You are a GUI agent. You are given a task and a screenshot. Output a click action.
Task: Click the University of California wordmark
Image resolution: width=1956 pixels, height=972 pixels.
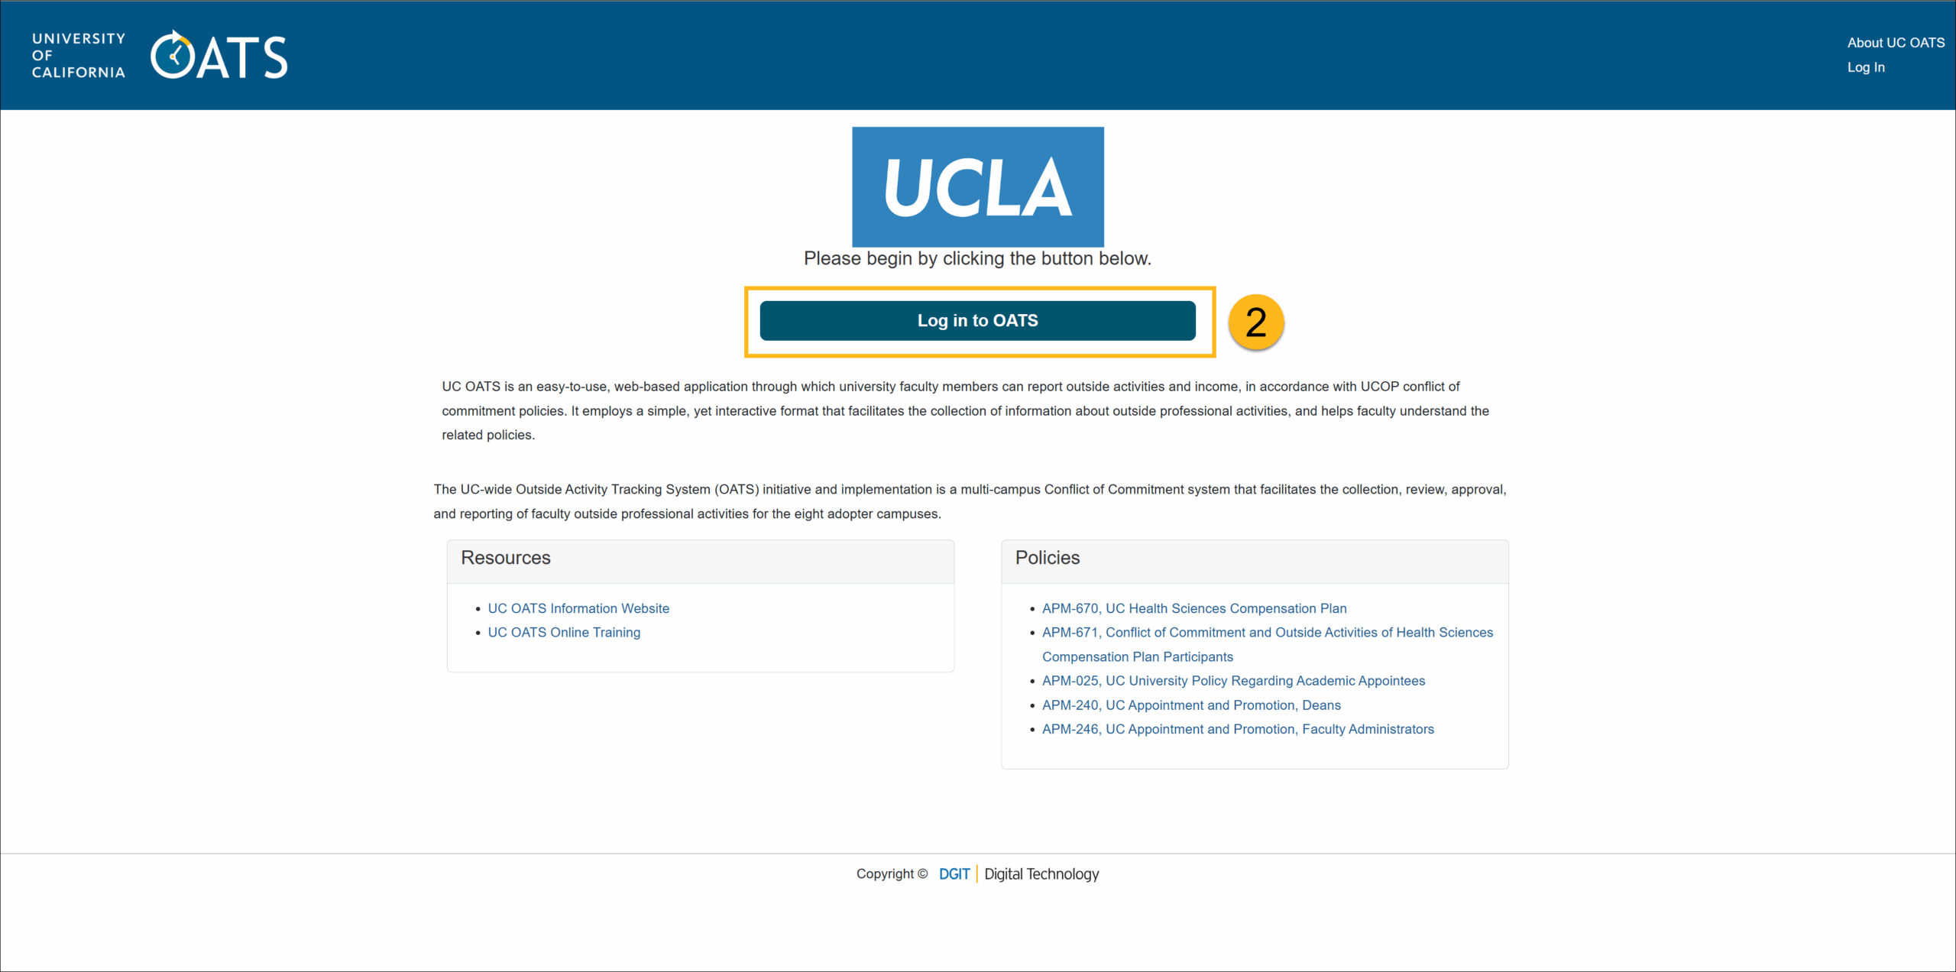pos(78,55)
